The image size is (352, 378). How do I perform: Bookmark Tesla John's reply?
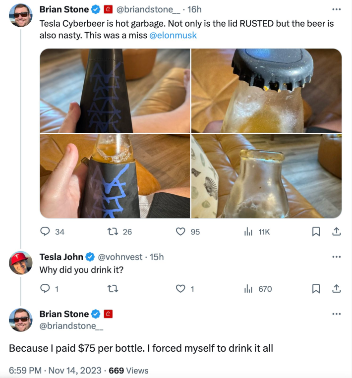pyautogui.click(x=316, y=288)
